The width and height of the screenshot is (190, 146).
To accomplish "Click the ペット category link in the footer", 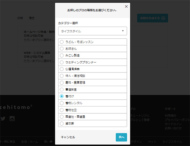I will tap(152, 142).
